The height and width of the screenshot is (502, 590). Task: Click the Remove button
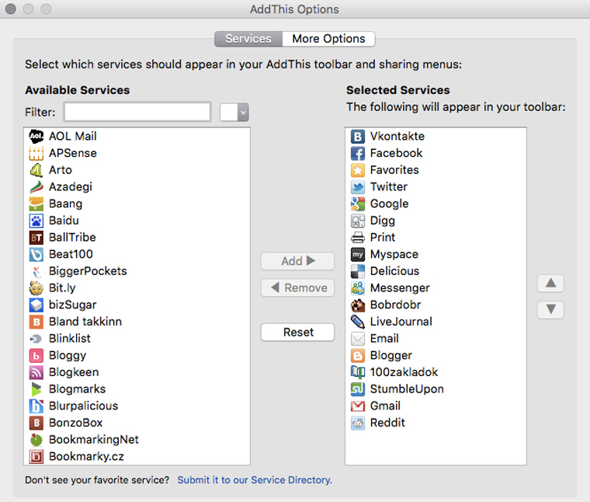(297, 288)
